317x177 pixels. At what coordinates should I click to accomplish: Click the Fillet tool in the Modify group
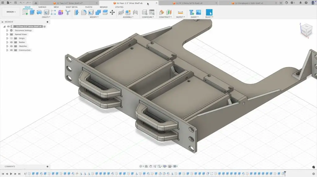tap(84, 12)
